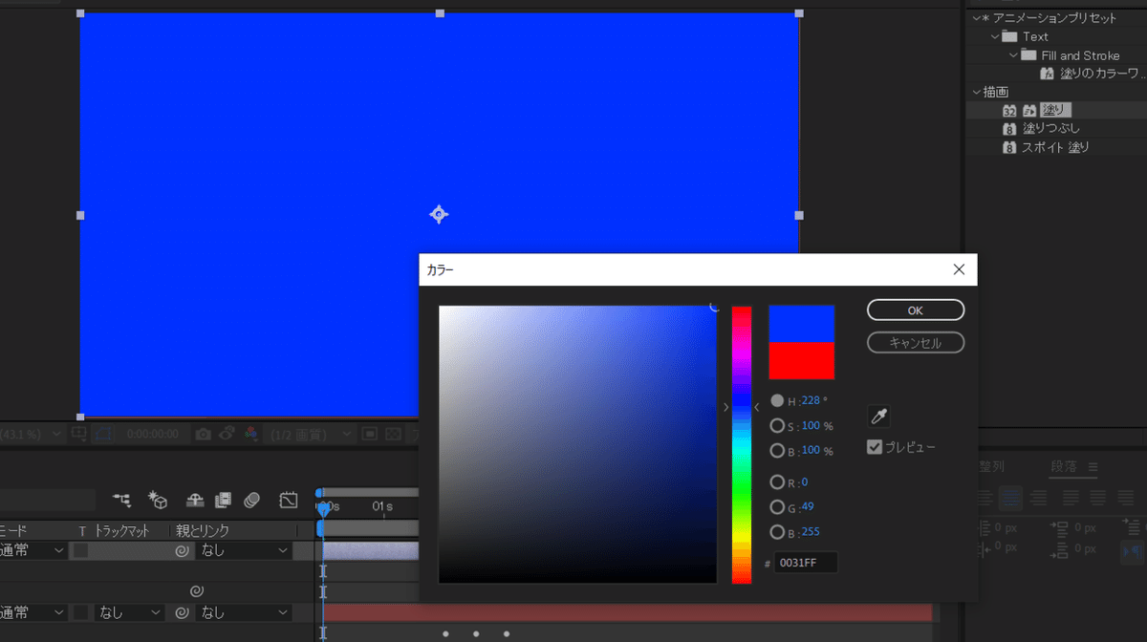Image resolution: width=1147 pixels, height=642 pixels.
Task: Collapse the 描画 effects category
Action: pyautogui.click(x=977, y=92)
